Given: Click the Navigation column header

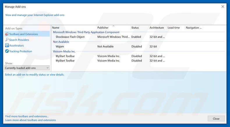Looking at the screenshot, I should click(194, 28).
